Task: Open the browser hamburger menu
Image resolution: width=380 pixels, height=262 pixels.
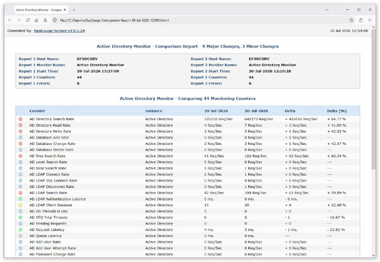Action: 370,20
